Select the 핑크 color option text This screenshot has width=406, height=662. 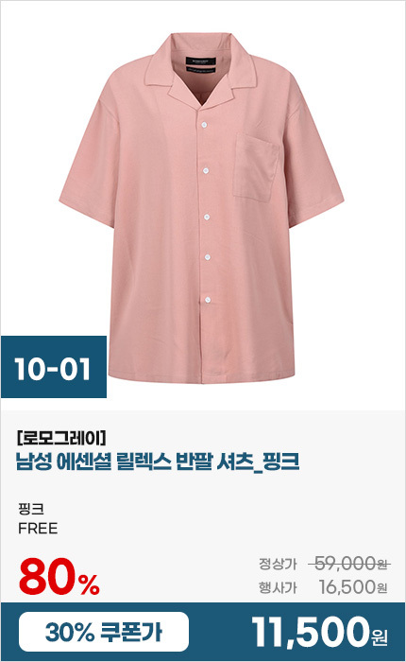[31, 509]
